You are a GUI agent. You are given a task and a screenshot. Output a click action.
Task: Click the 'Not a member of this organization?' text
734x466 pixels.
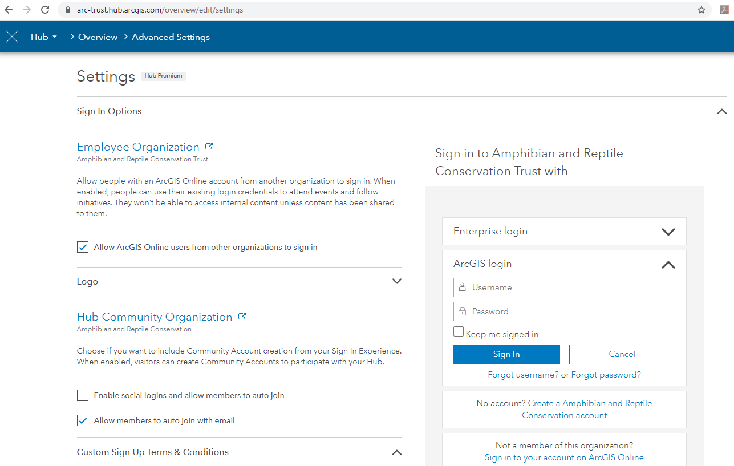(x=564, y=445)
